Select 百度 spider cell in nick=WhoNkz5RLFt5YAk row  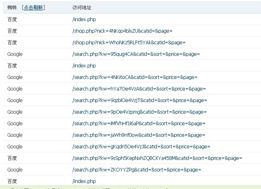point(12,42)
